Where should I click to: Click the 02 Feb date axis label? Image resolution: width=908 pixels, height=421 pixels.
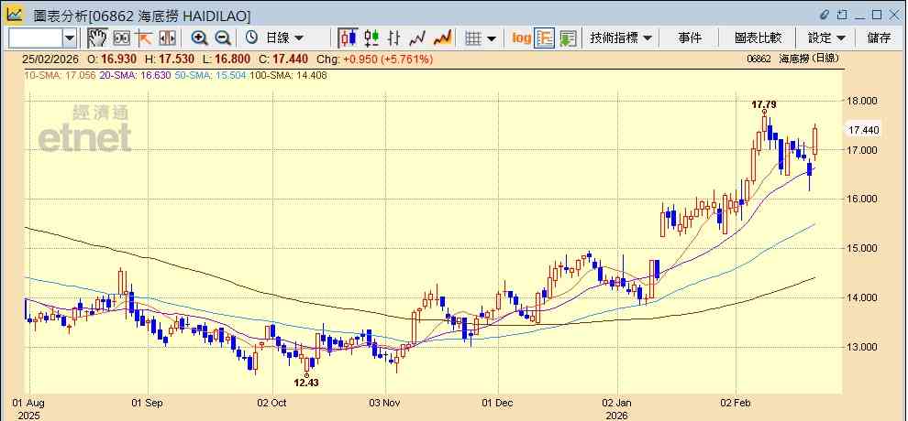(x=736, y=403)
